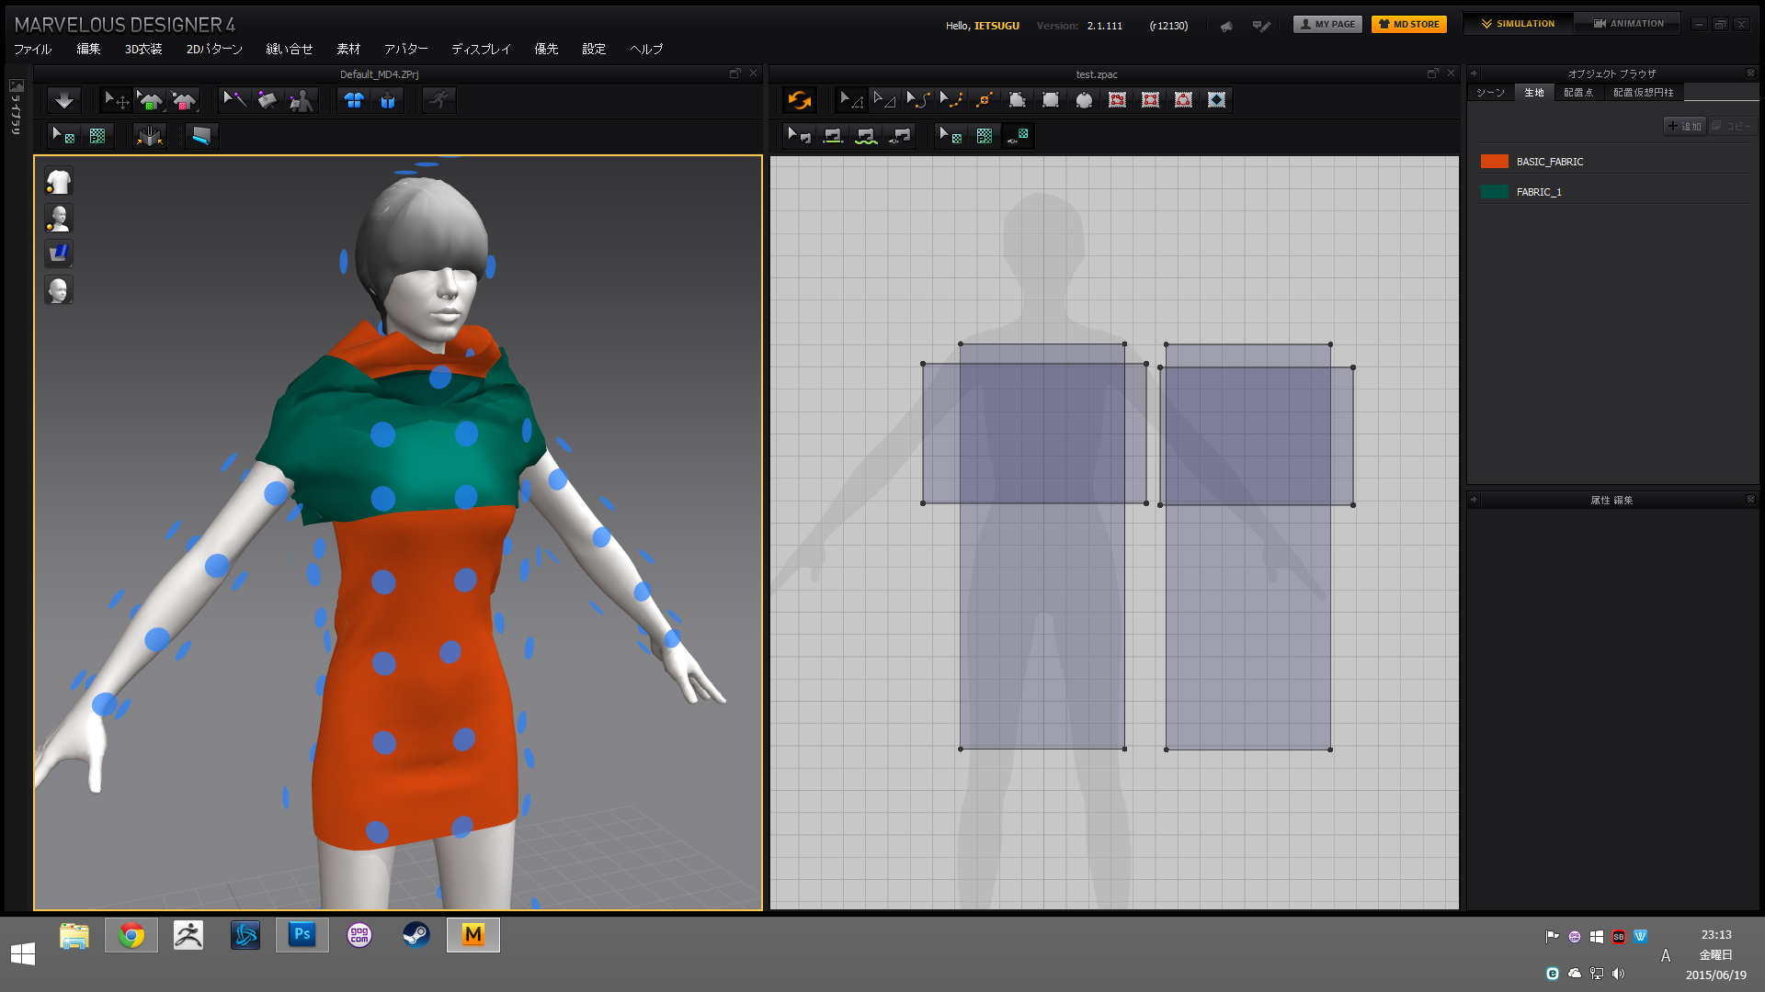
Task: Toggle the garment display shirt icon in 3D view
Action: click(59, 182)
